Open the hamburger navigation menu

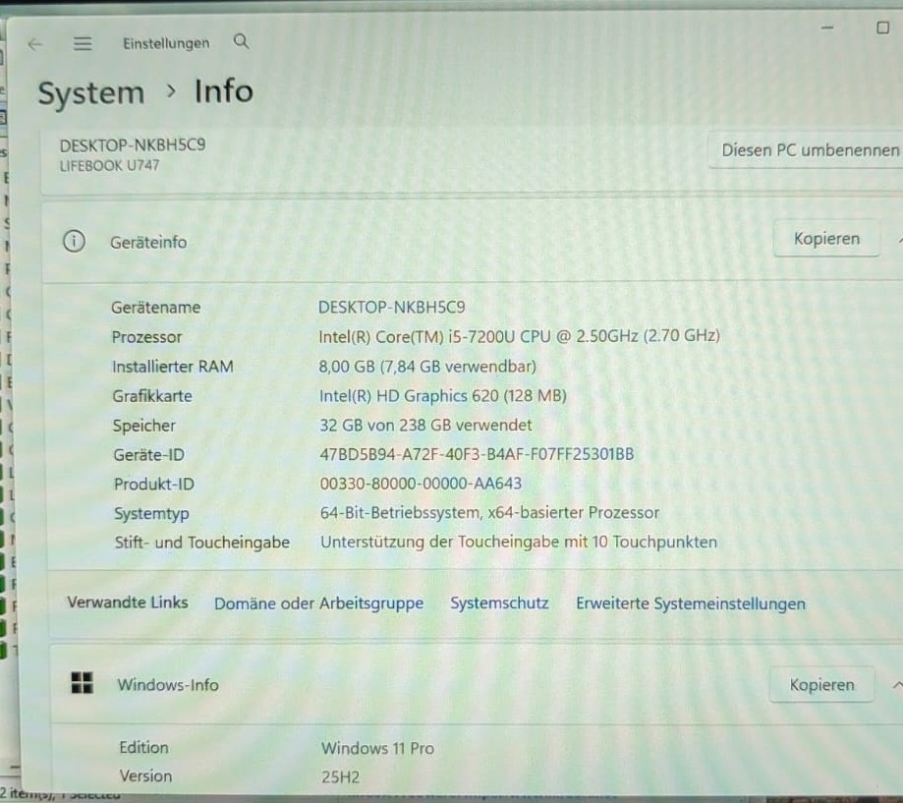coord(83,43)
